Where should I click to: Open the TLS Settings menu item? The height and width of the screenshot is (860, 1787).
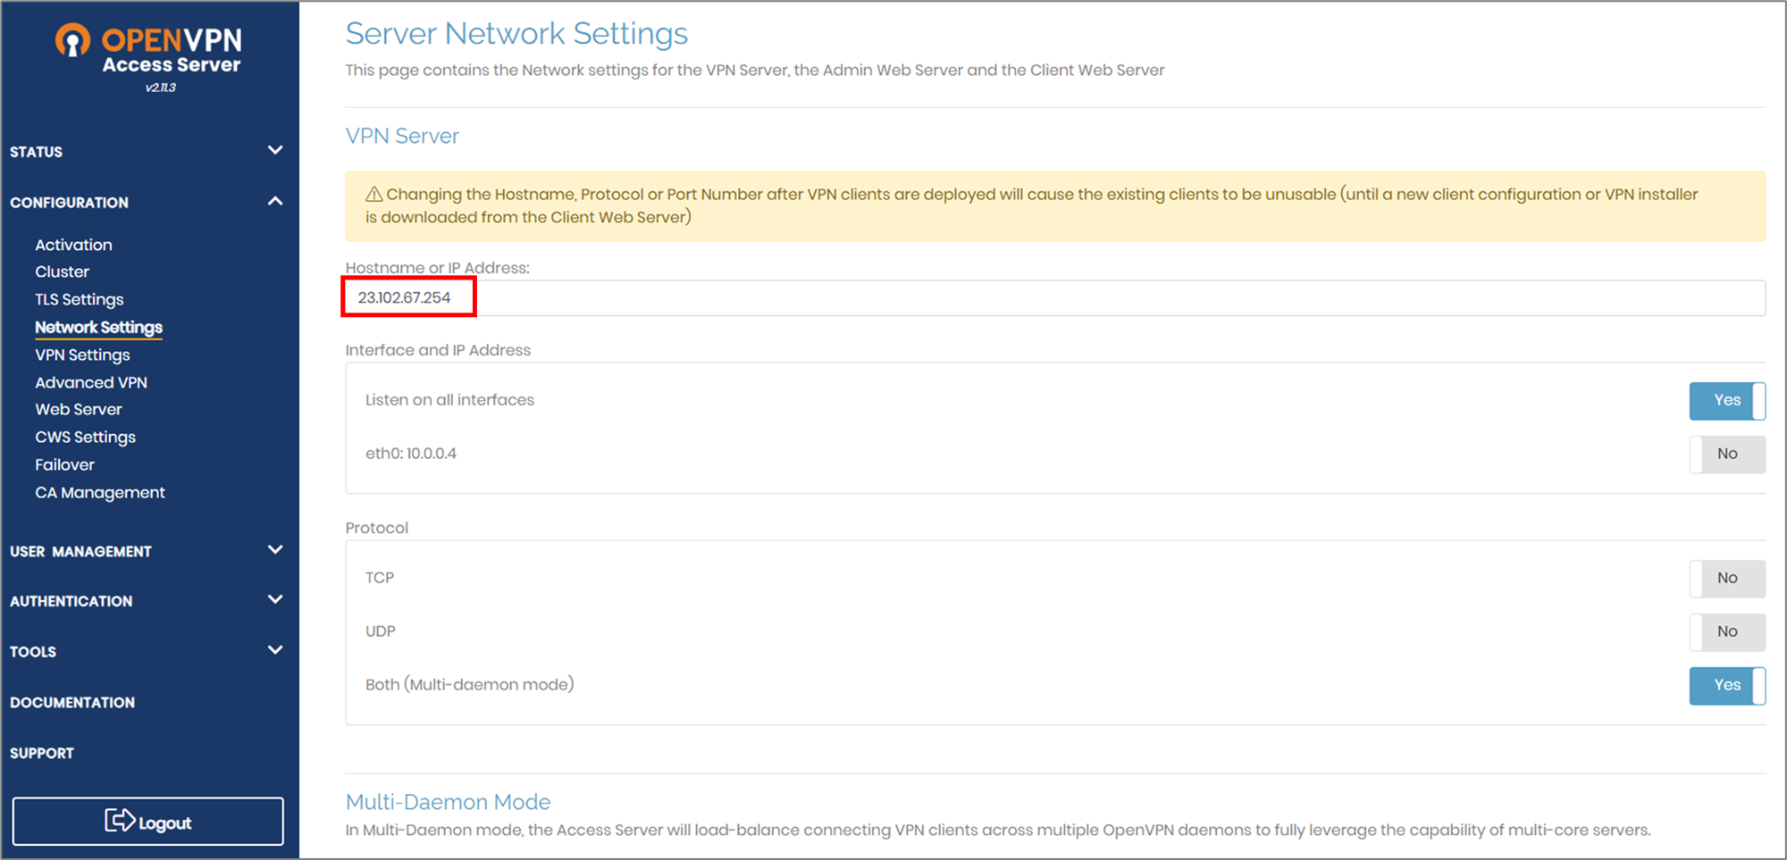[x=80, y=299]
